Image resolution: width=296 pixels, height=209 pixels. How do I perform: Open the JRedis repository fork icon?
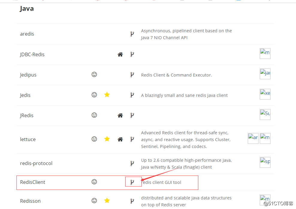132,115
